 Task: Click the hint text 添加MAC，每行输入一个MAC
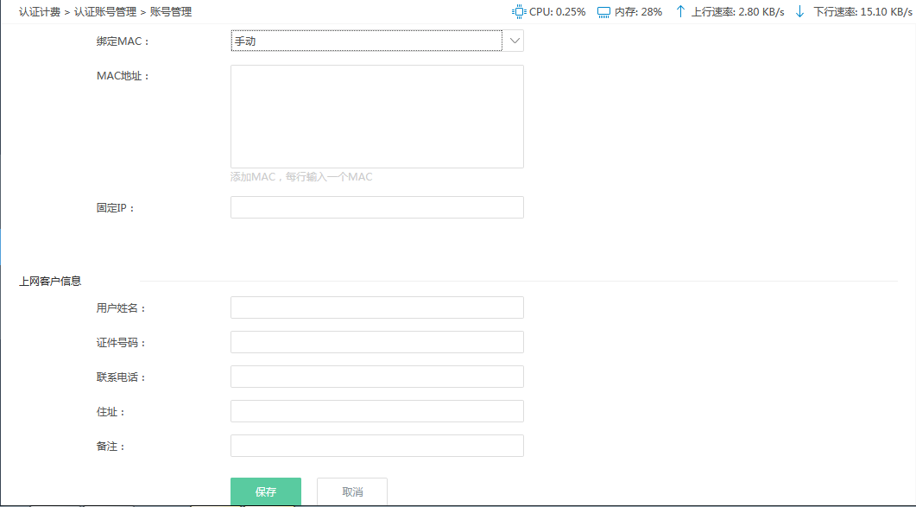(x=301, y=176)
